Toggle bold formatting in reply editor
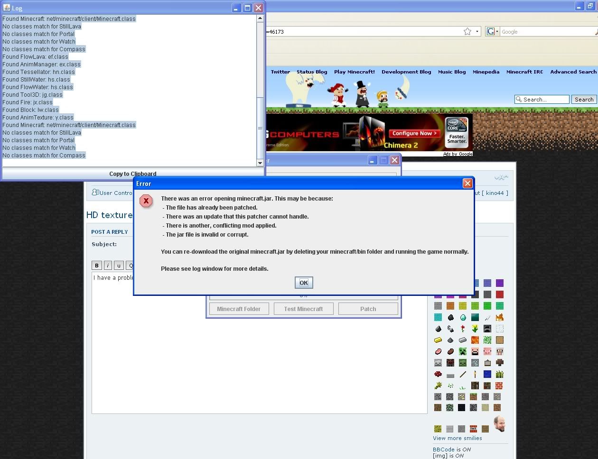The image size is (598, 459). pyautogui.click(x=97, y=266)
